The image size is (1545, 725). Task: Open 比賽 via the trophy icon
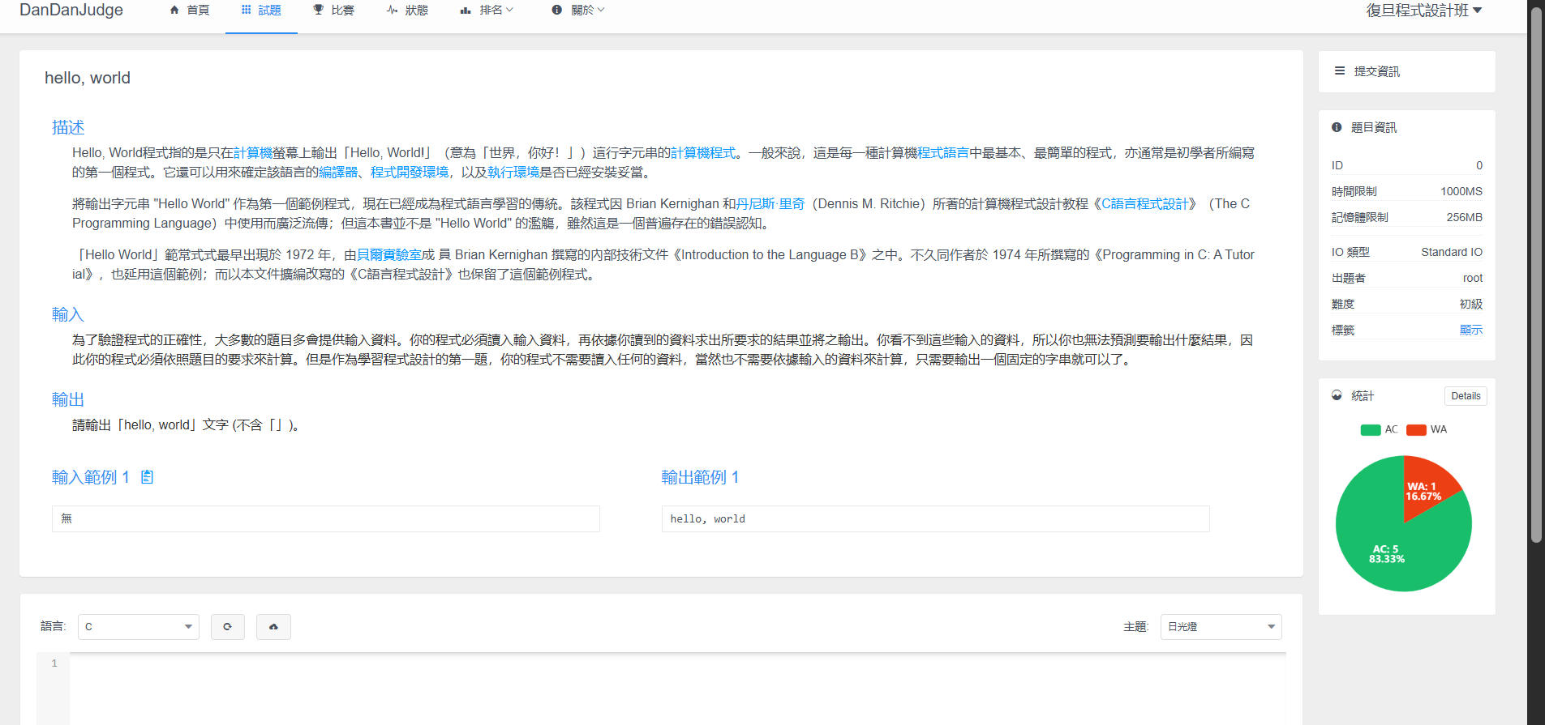tap(318, 11)
